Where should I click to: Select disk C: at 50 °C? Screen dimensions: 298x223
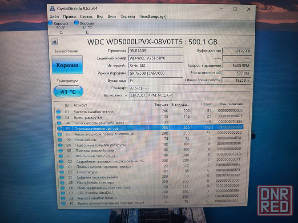coord(58,28)
